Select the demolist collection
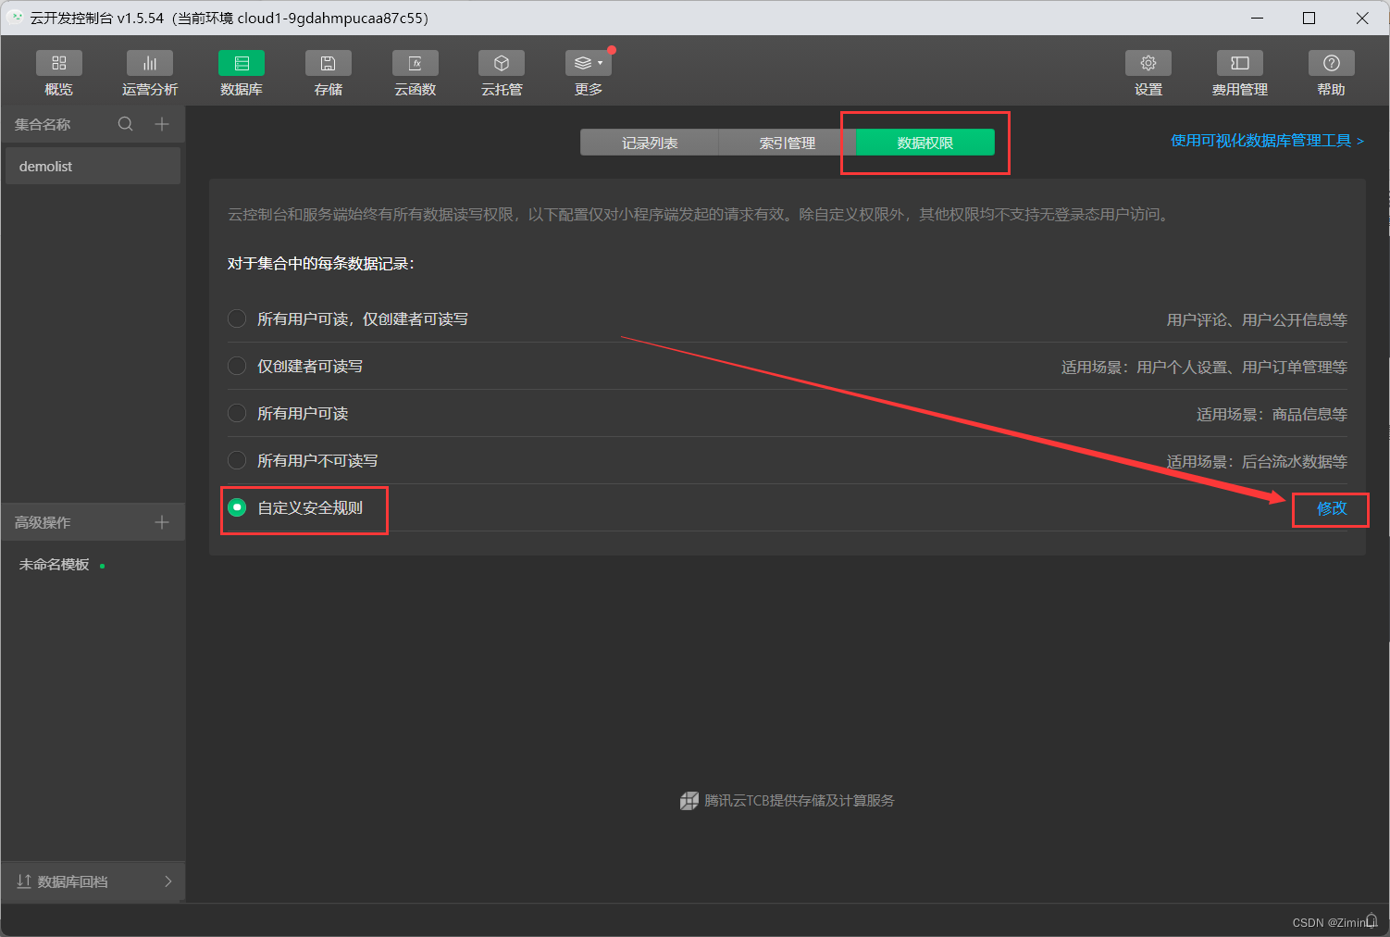1390x937 pixels. coord(93,166)
